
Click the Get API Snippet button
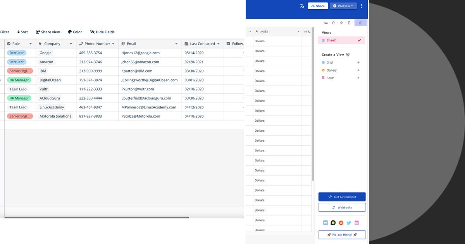click(342, 196)
